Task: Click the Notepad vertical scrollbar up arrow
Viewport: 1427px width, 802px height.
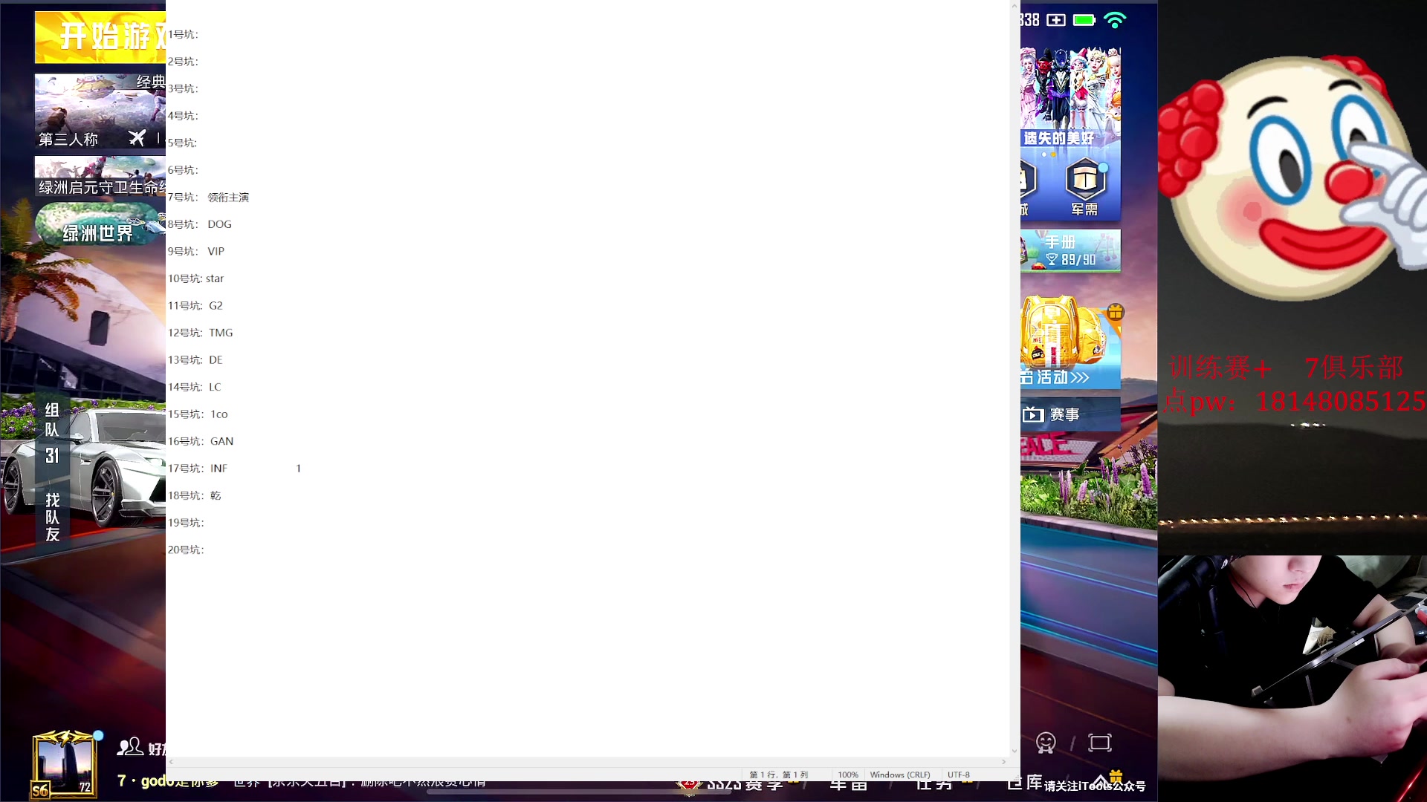Action: pos(1015,6)
